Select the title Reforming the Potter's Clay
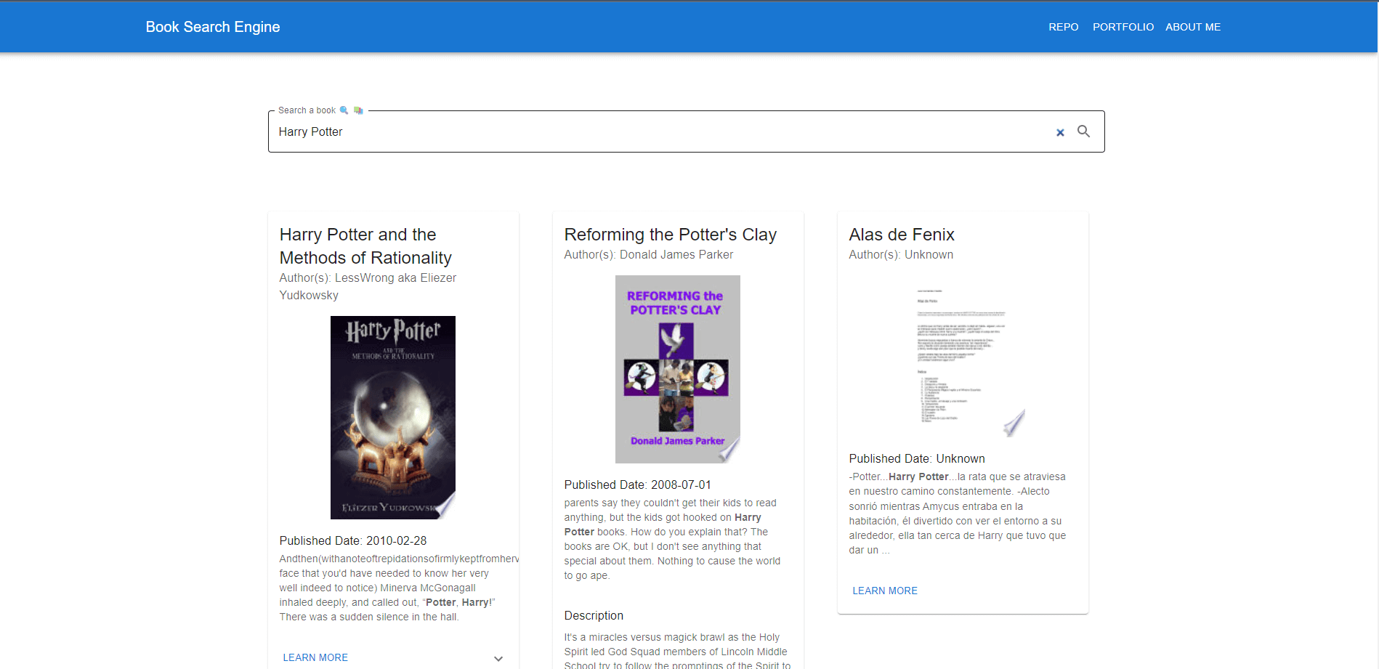1379x669 pixels. (x=671, y=235)
